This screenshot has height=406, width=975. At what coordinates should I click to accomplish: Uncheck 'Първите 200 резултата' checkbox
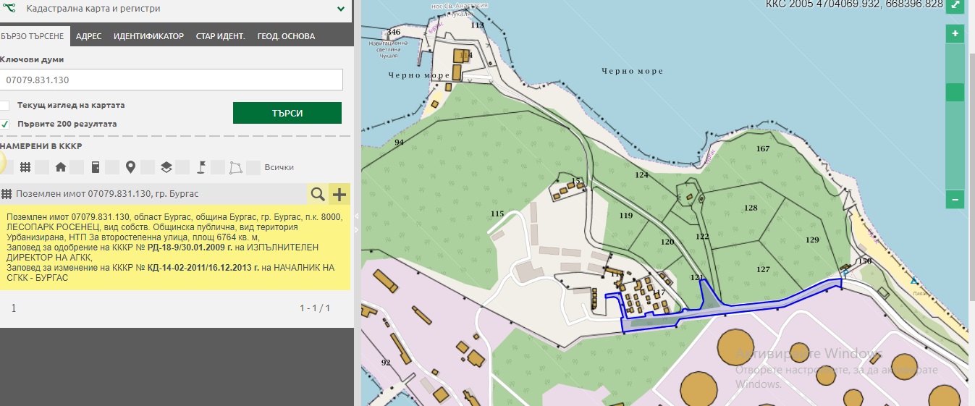coord(4,124)
